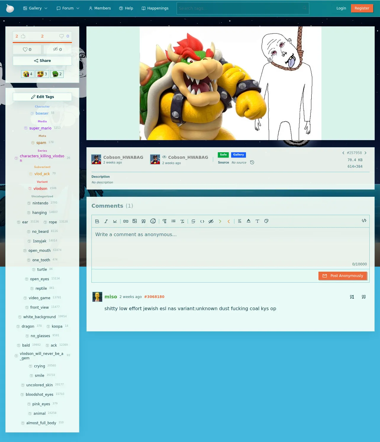380x442 pixels.
Task: Click the onion site logo
Action: point(10,8)
